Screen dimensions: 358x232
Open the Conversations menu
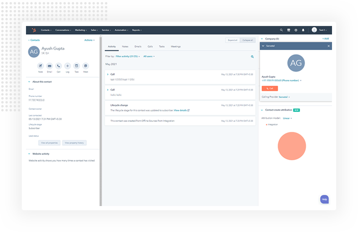click(63, 30)
